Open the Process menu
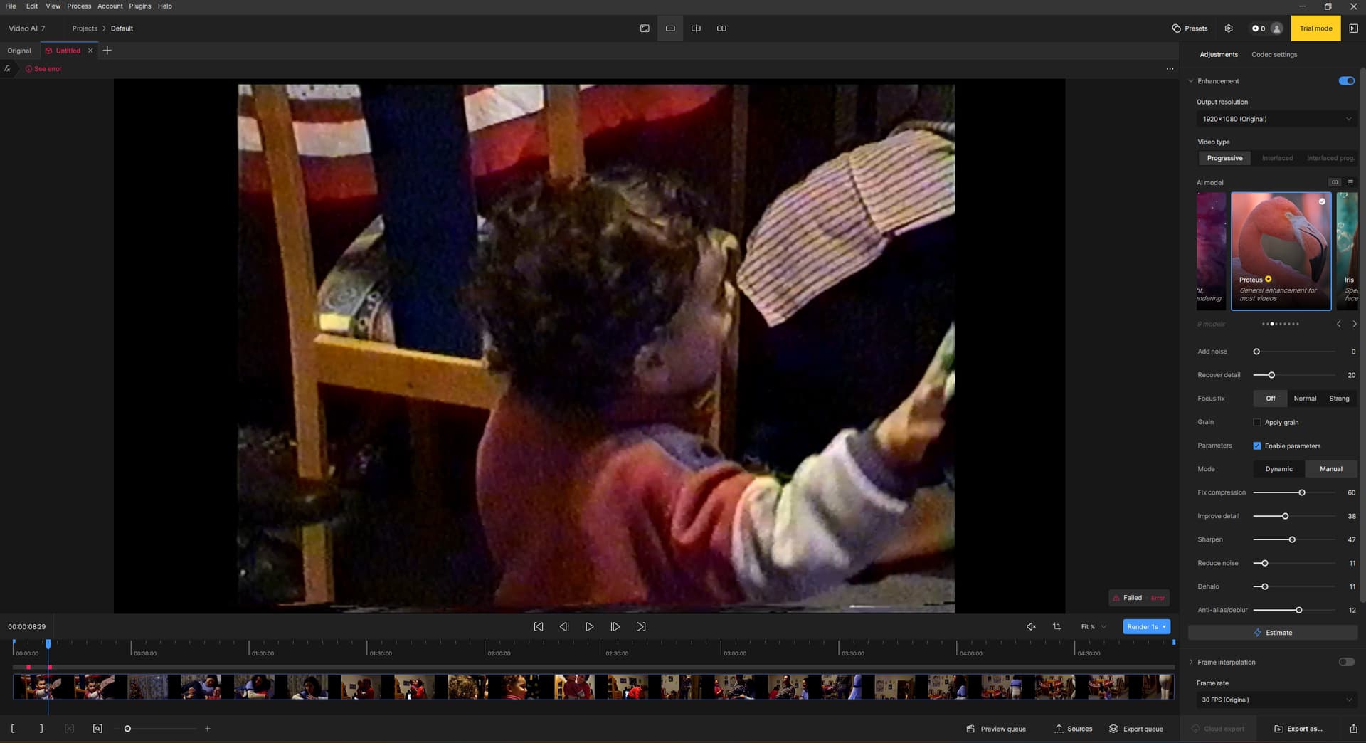 79,6
